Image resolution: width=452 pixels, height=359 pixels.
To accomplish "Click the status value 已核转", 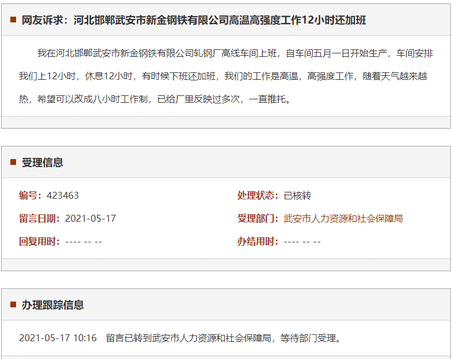I will tap(297, 195).
